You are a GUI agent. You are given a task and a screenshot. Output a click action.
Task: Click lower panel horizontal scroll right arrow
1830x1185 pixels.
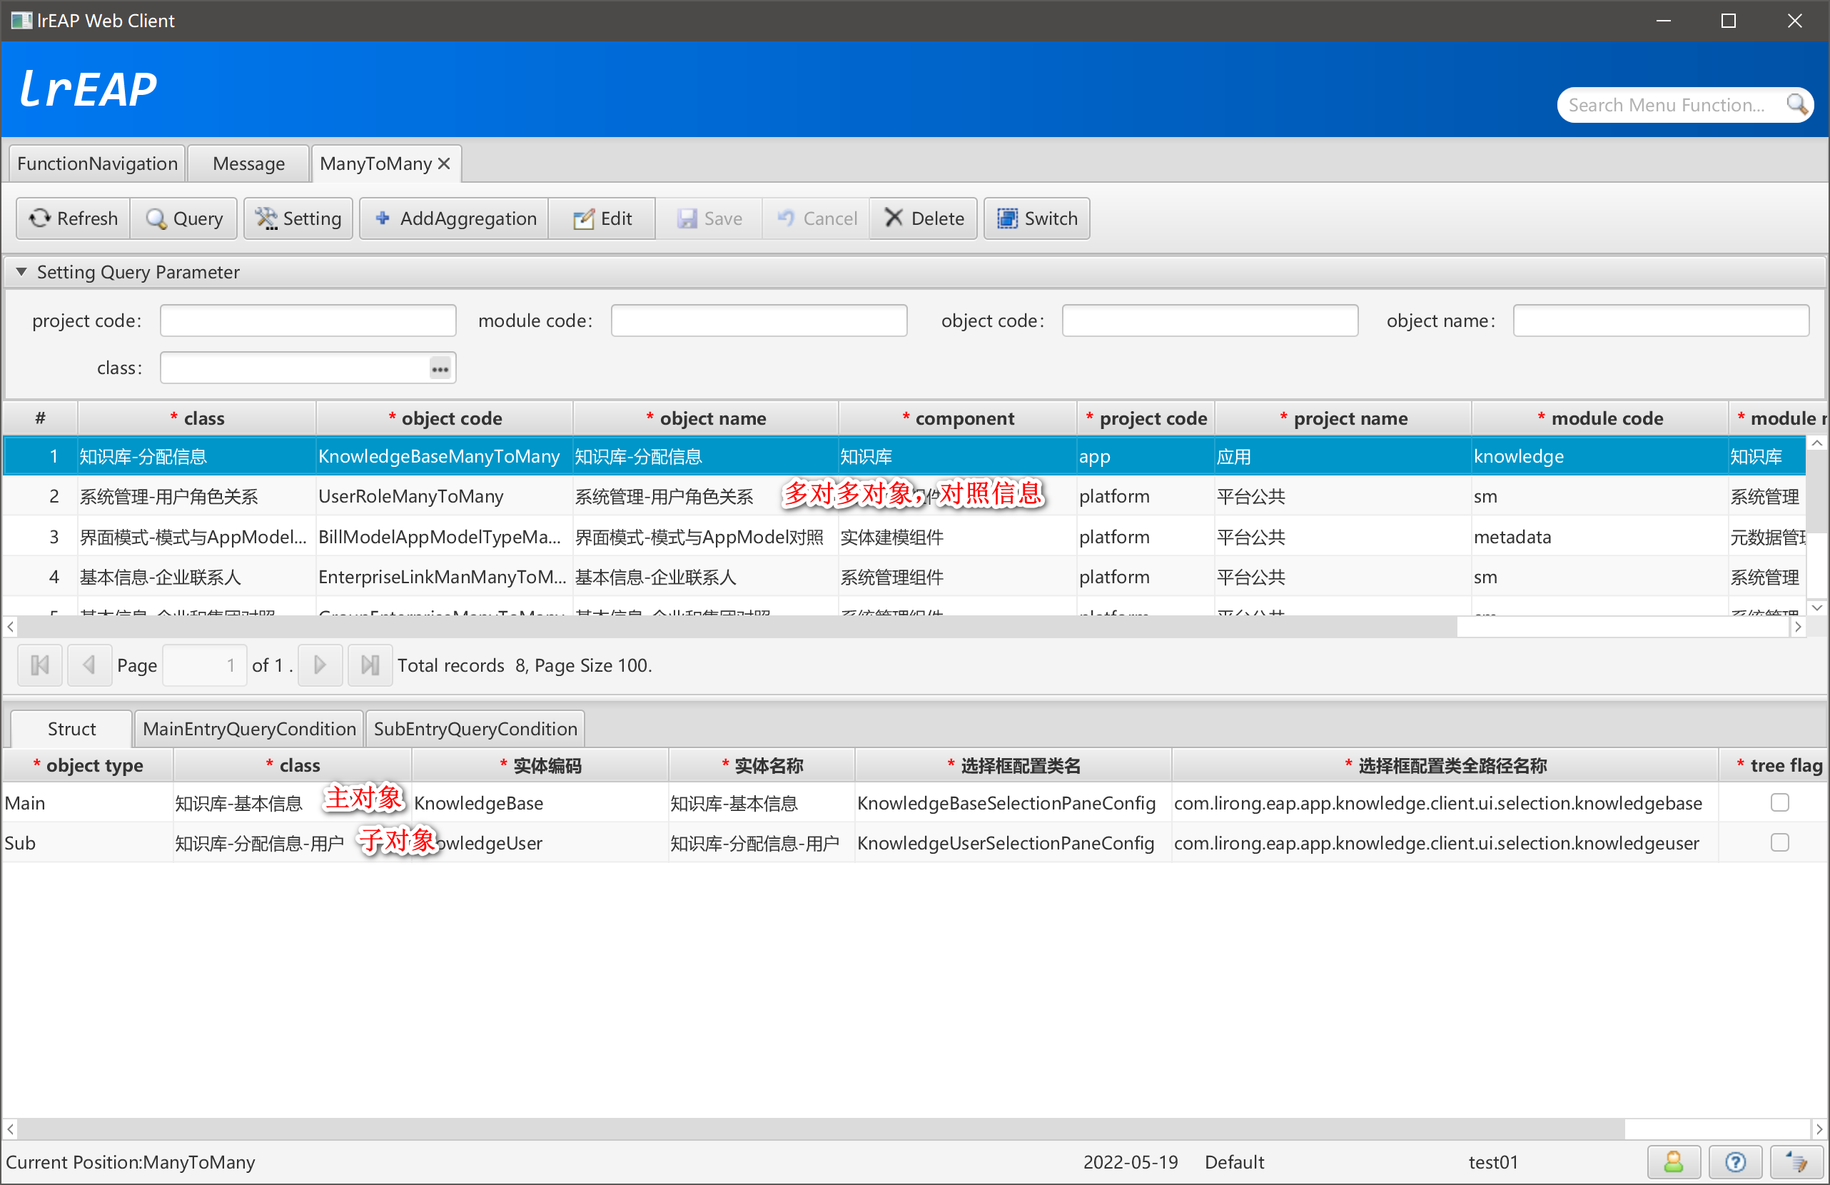pyautogui.click(x=1819, y=1129)
